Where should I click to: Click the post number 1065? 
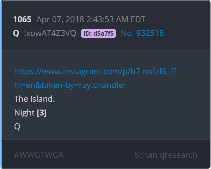(22, 19)
